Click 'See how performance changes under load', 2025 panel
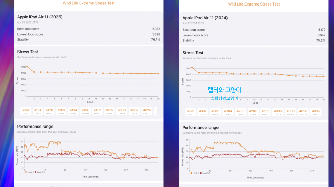 (x=41, y=57)
